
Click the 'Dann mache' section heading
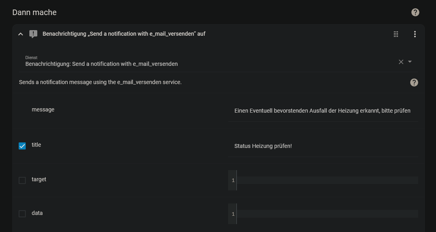click(35, 12)
